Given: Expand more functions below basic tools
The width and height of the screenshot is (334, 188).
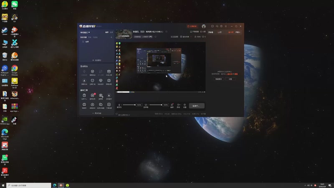Looking at the screenshot, I should 97,113.
